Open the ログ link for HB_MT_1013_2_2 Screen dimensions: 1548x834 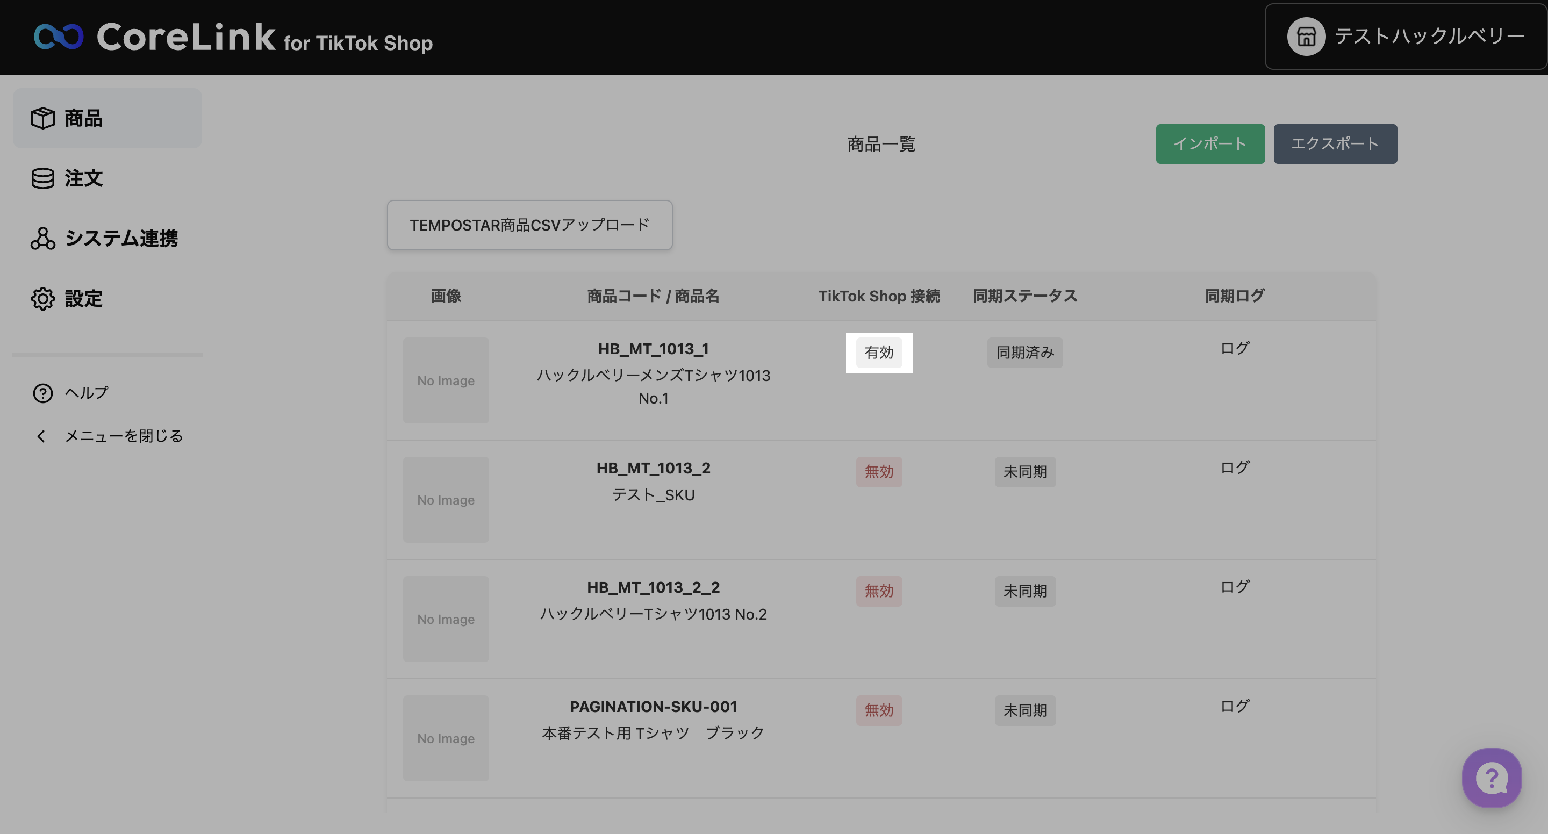click(1234, 587)
